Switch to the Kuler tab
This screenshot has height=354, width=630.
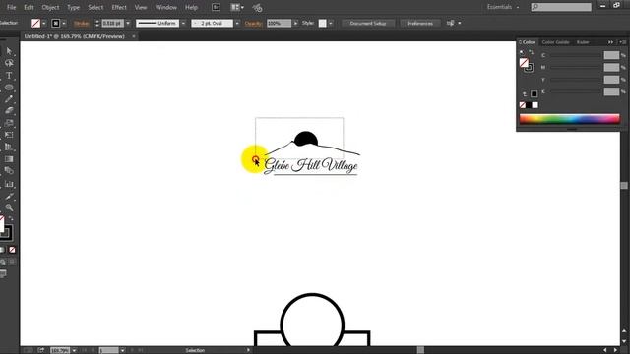pos(583,42)
